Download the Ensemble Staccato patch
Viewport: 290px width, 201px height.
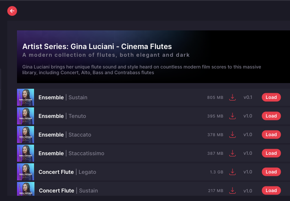[x=232, y=135]
